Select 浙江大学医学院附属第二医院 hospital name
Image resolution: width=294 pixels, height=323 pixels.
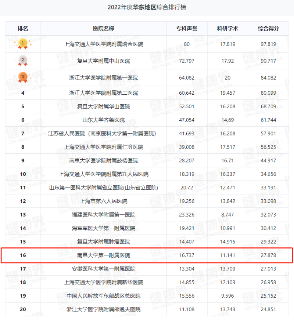coord(103,93)
